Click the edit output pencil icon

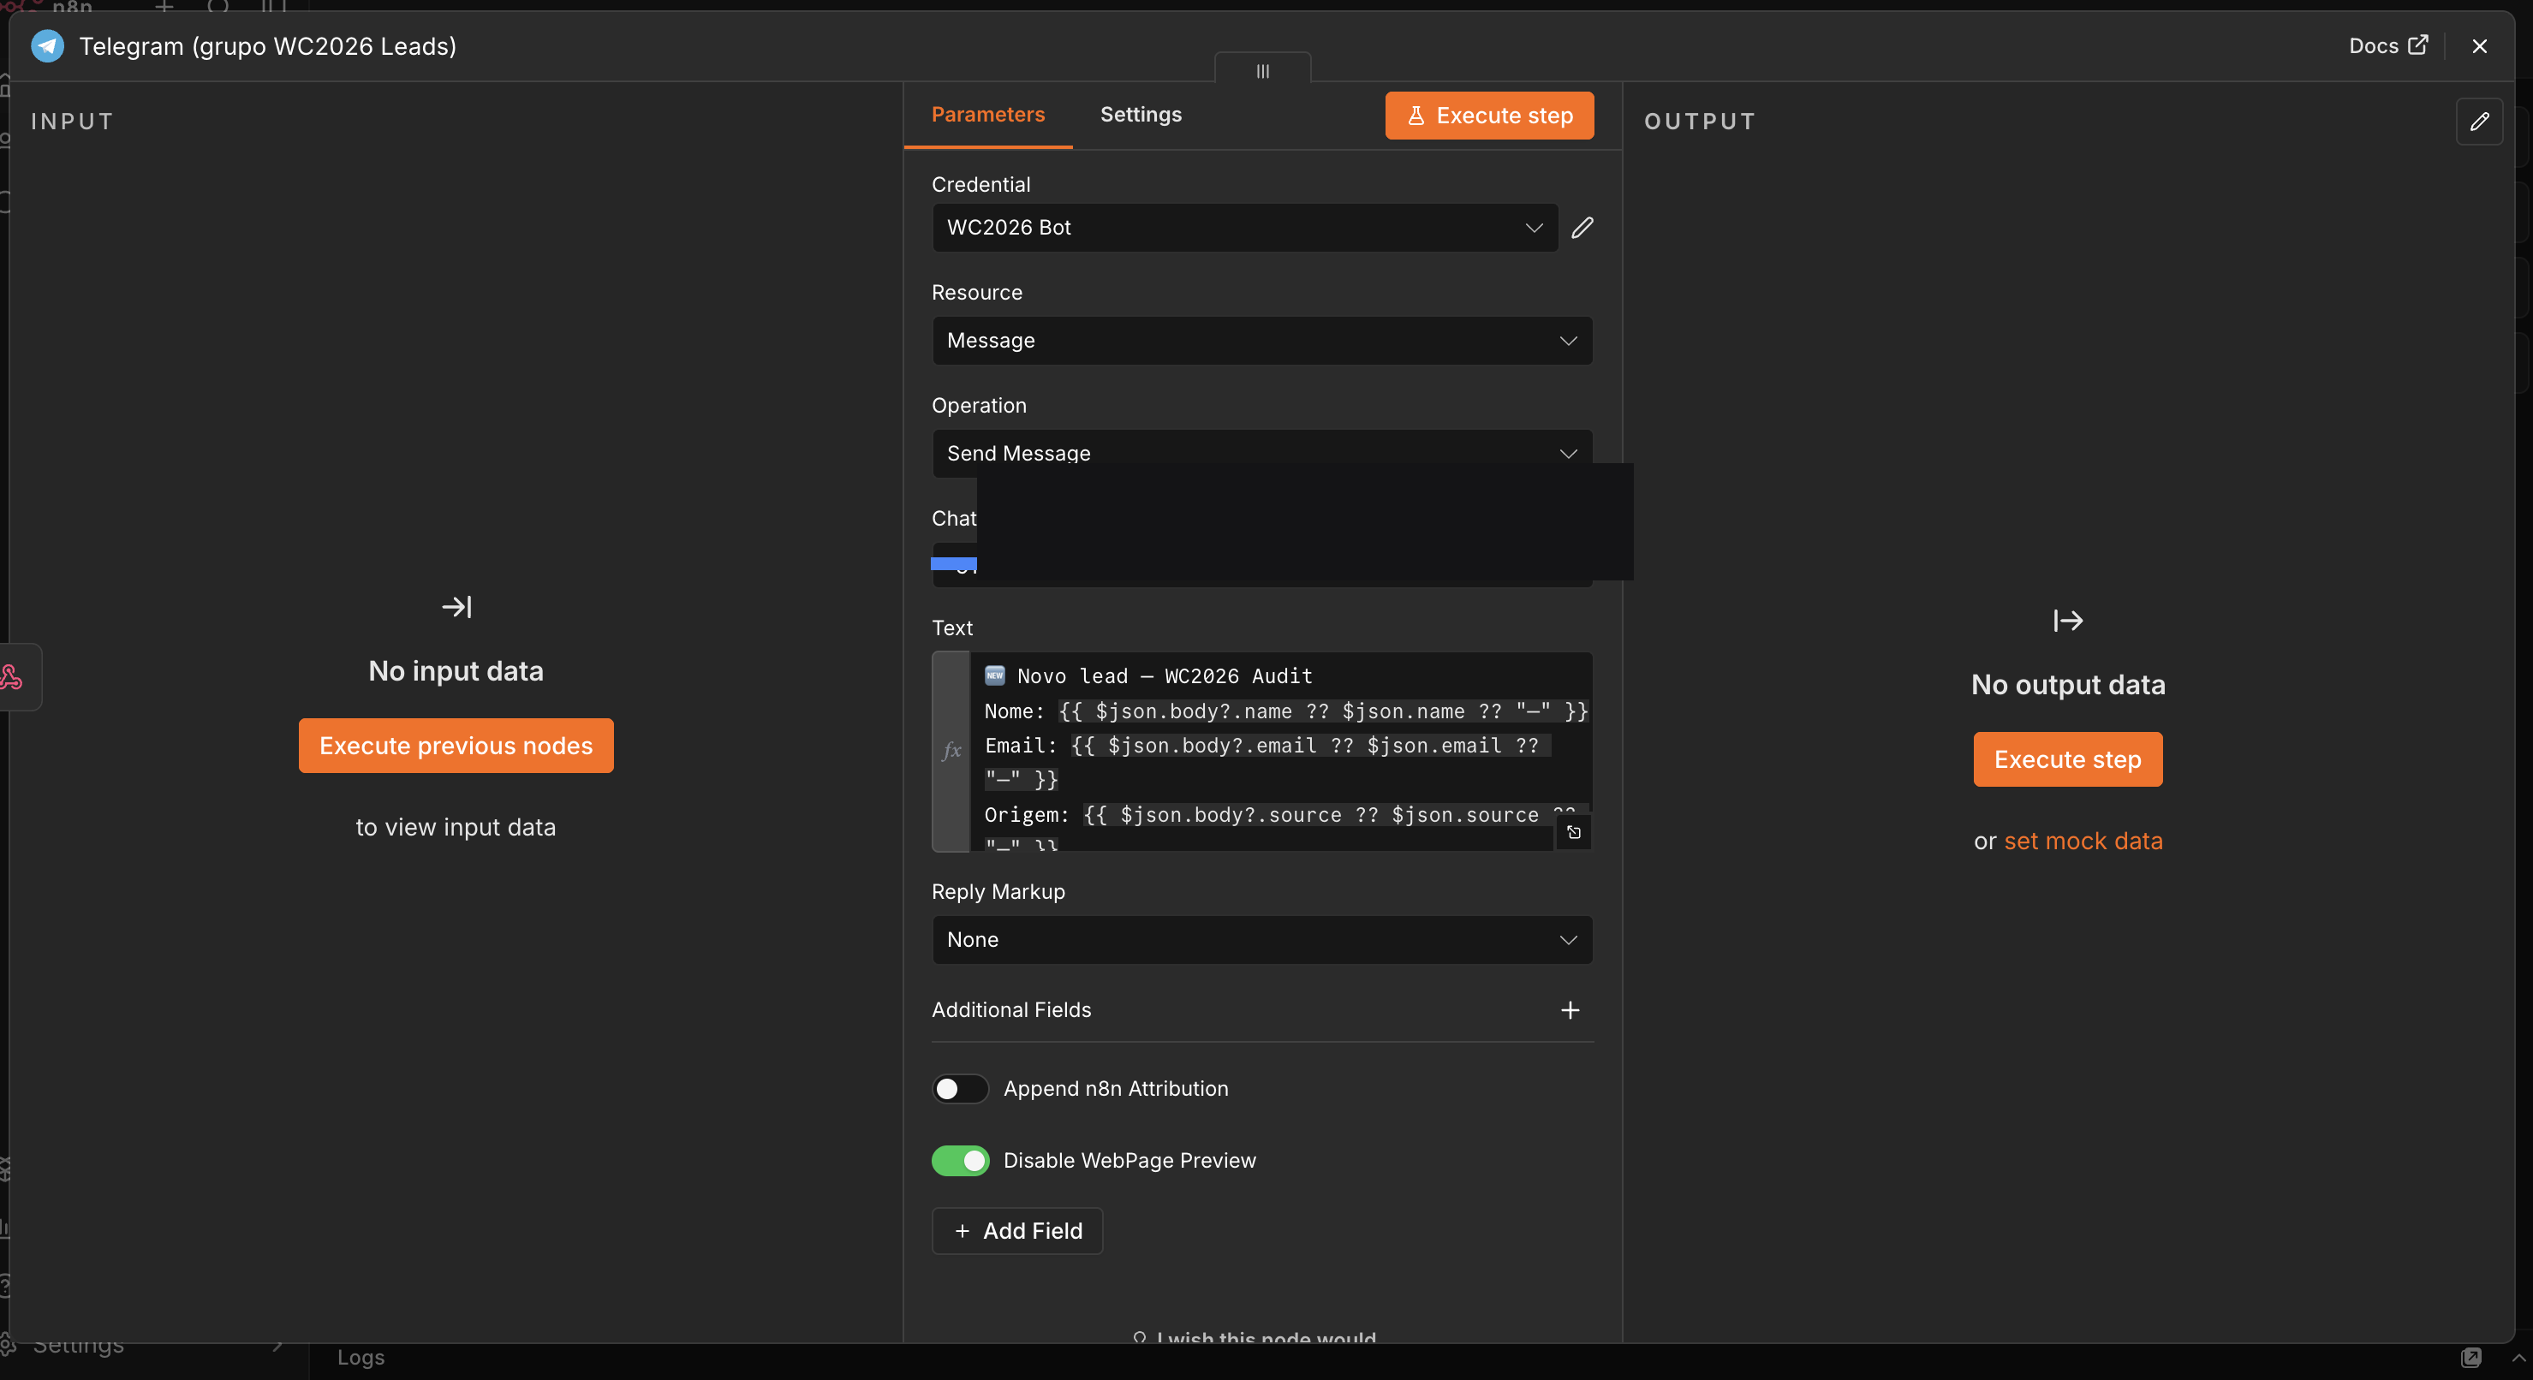point(2479,121)
